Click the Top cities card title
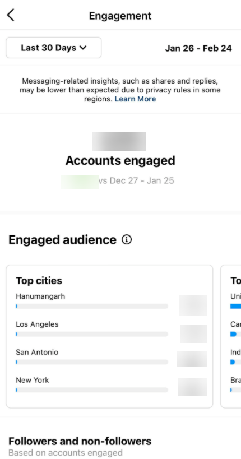The image size is (241, 459). coord(39,280)
